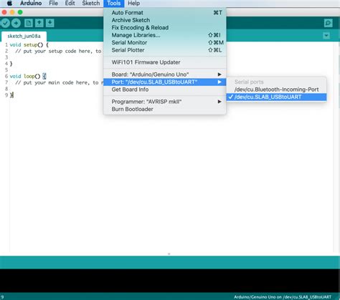Open the Edit menu
The image size is (340, 300).
70,4
